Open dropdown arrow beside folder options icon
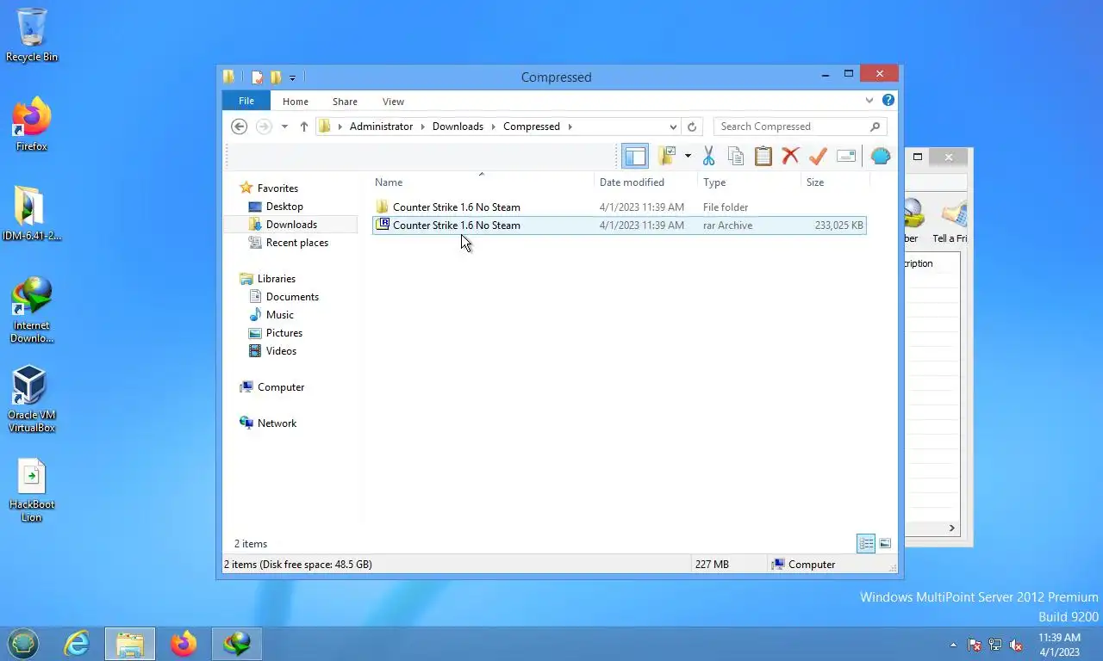 coord(688,156)
